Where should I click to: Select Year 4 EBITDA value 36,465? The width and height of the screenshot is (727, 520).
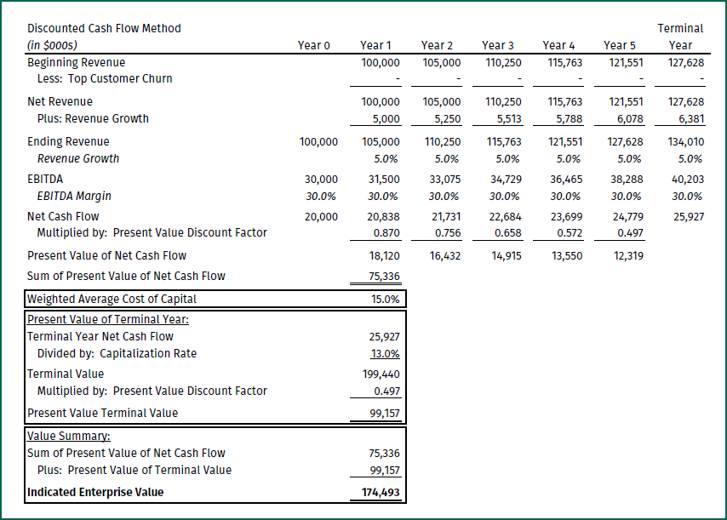(567, 180)
